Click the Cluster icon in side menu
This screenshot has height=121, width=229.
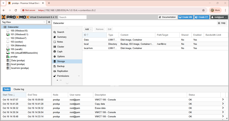[55, 47]
